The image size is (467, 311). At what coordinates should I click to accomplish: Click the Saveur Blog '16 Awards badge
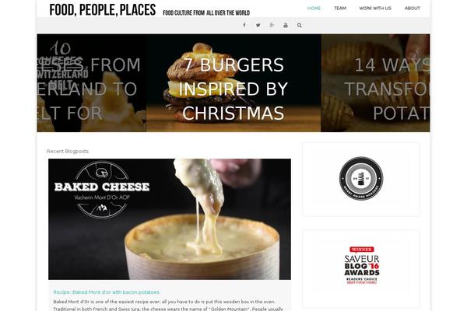click(x=362, y=265)
